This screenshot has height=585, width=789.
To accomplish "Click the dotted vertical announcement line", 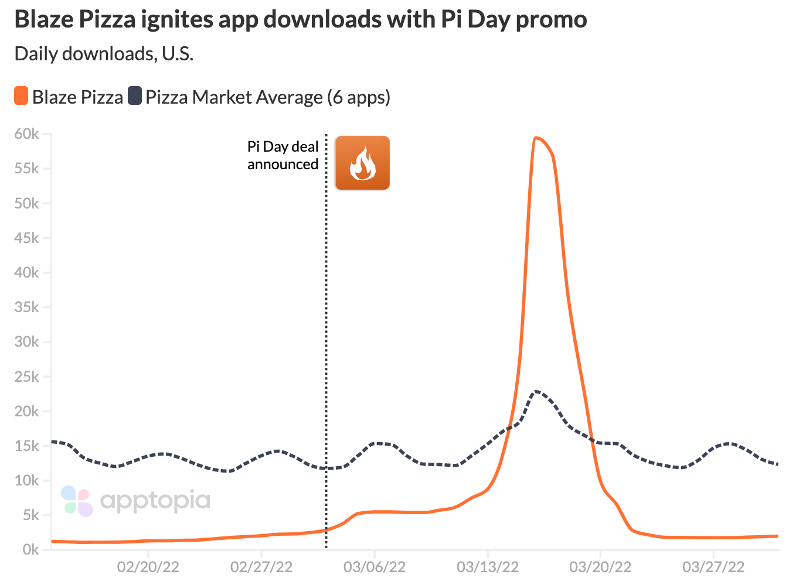I will coord(326,351).
